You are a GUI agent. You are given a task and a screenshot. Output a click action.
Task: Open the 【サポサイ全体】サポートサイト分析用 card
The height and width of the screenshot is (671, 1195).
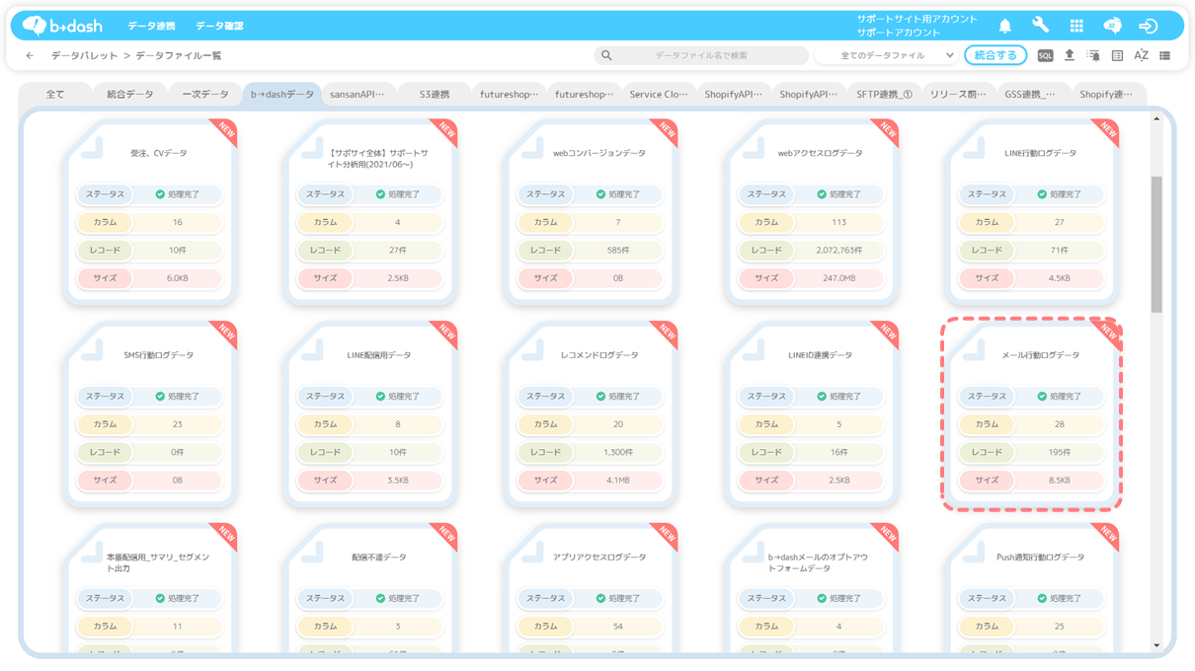(370, 211)
